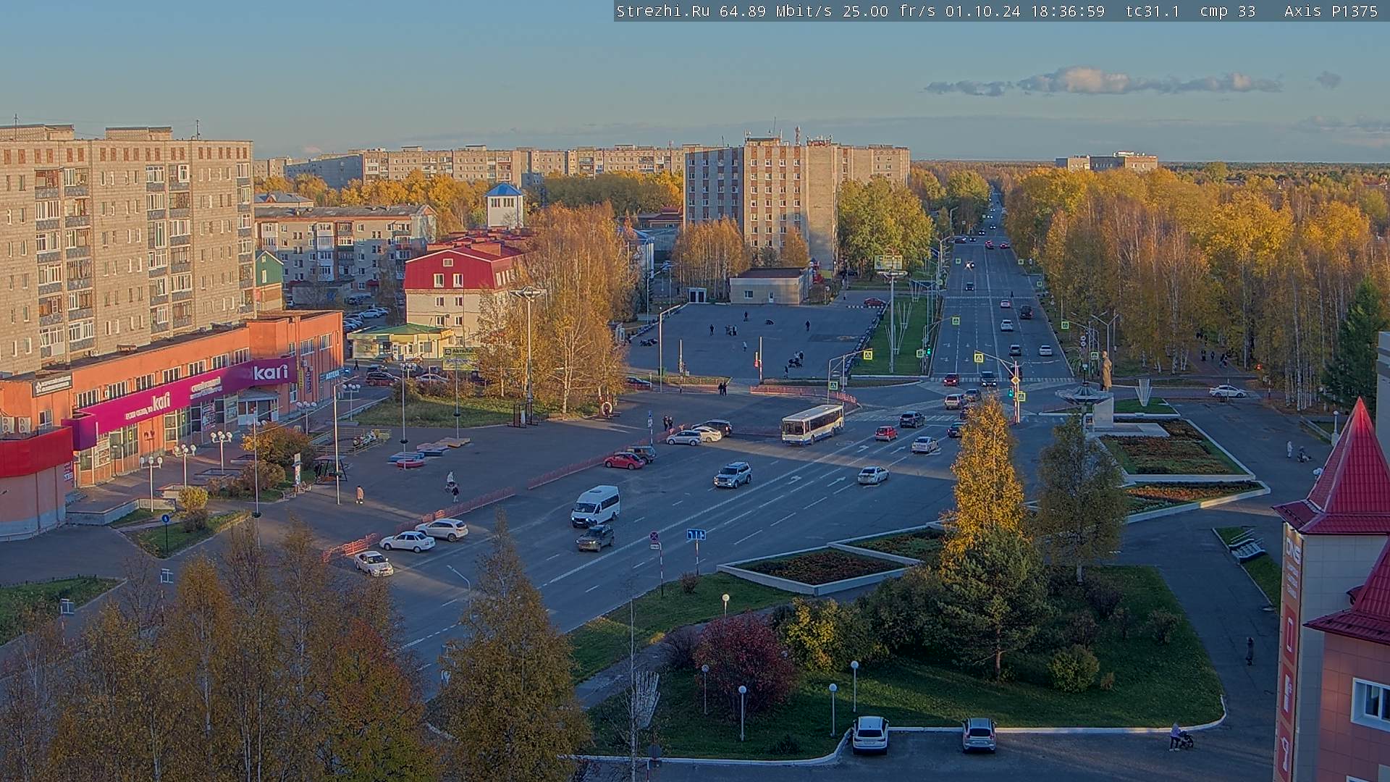Click the 'cmp 33' compression value
Image resolution: width=1390 pixels, height=782 pixels.
1226,11
